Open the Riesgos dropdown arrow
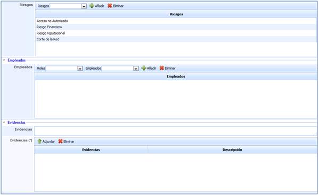This screenshot has height=195, width=319. pos(84,6)
